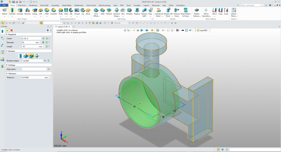Screen dimensions: 281x152
Task: Open the Sketch tool
Action: (x=5, y=10)
